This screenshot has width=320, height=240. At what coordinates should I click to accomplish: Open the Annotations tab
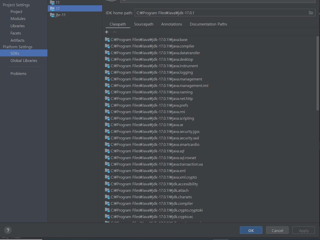coord(172,24)
